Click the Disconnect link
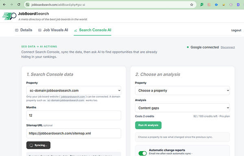 tap(228, 47)
